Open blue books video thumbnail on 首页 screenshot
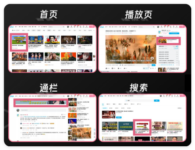Screen dimensions: 195x150 pyautogui.click(x=36, y=40)
